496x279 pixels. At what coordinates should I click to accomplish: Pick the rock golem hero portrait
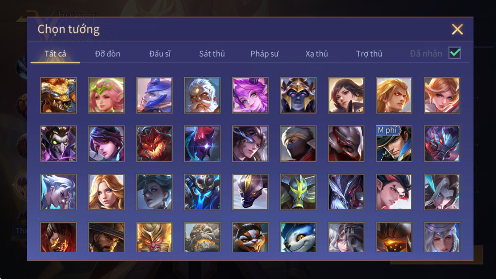(x=202, y=237)
